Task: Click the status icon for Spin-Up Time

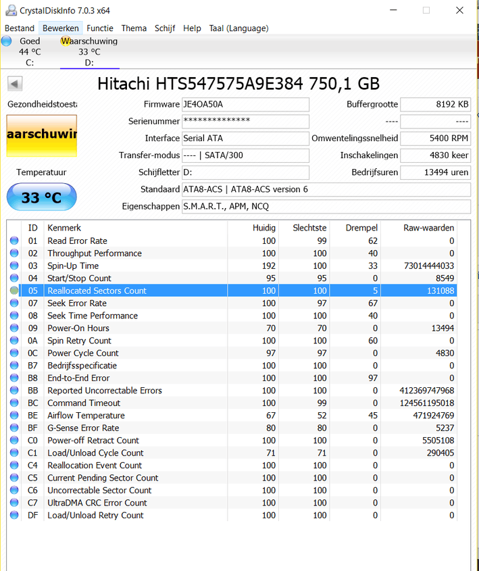Action: click(14, 266)
